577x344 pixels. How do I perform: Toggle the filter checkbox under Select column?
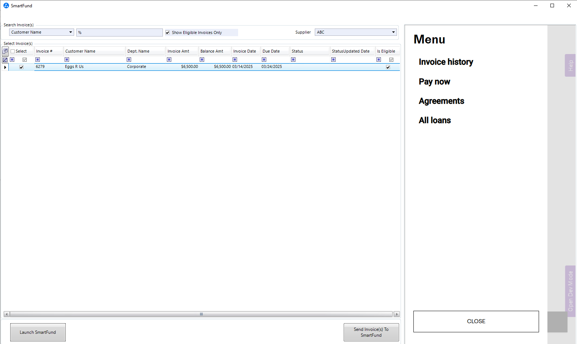25,60
